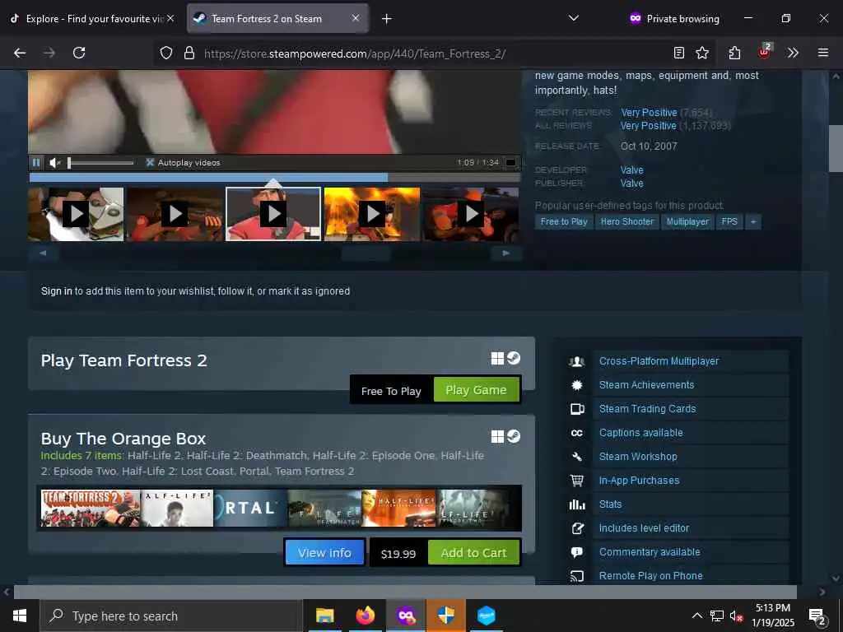The width and height of the screenshot is (843, 632).
Task: Open the developer Valve link
Action: pos(631,170)
